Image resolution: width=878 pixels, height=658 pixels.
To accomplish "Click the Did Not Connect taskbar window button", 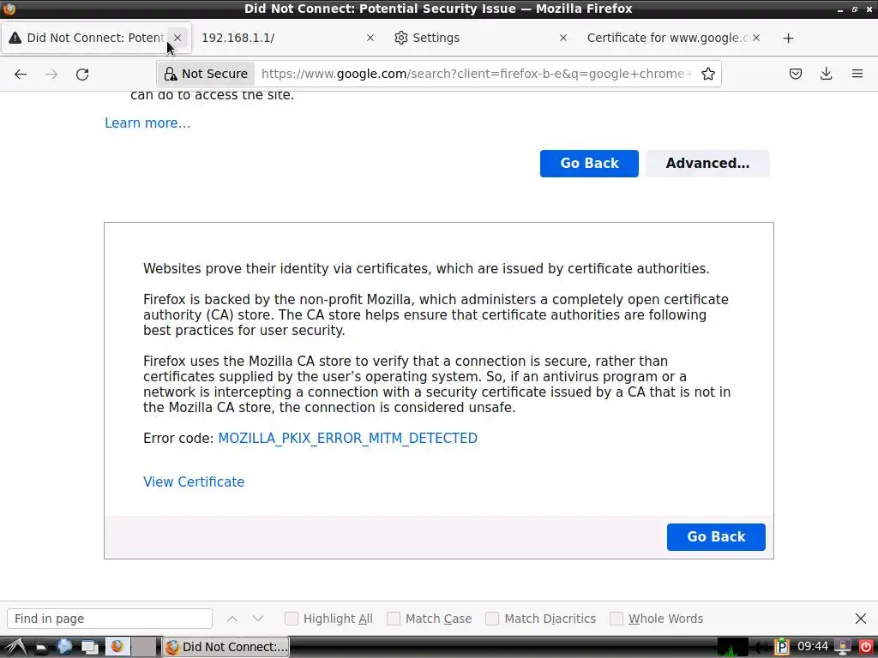I will coord(226,647).
